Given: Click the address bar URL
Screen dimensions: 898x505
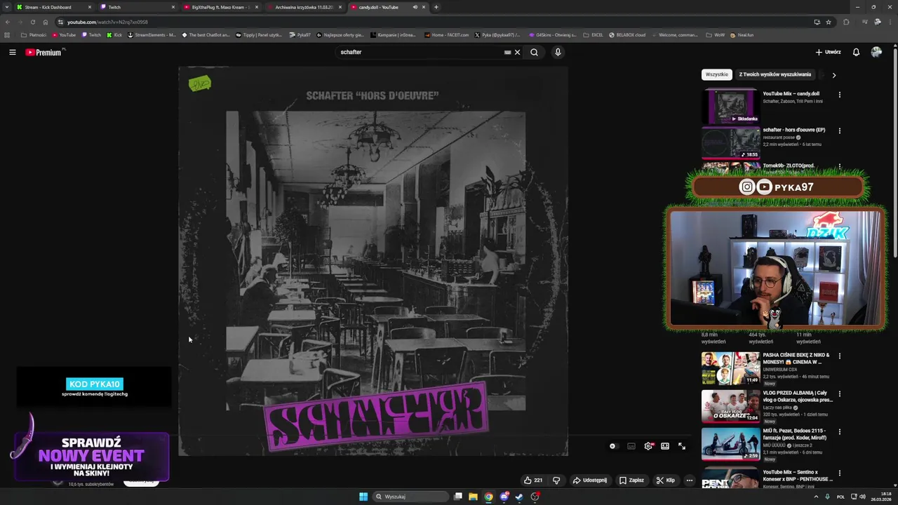Looking at the screenshot, I should (107, 22).
